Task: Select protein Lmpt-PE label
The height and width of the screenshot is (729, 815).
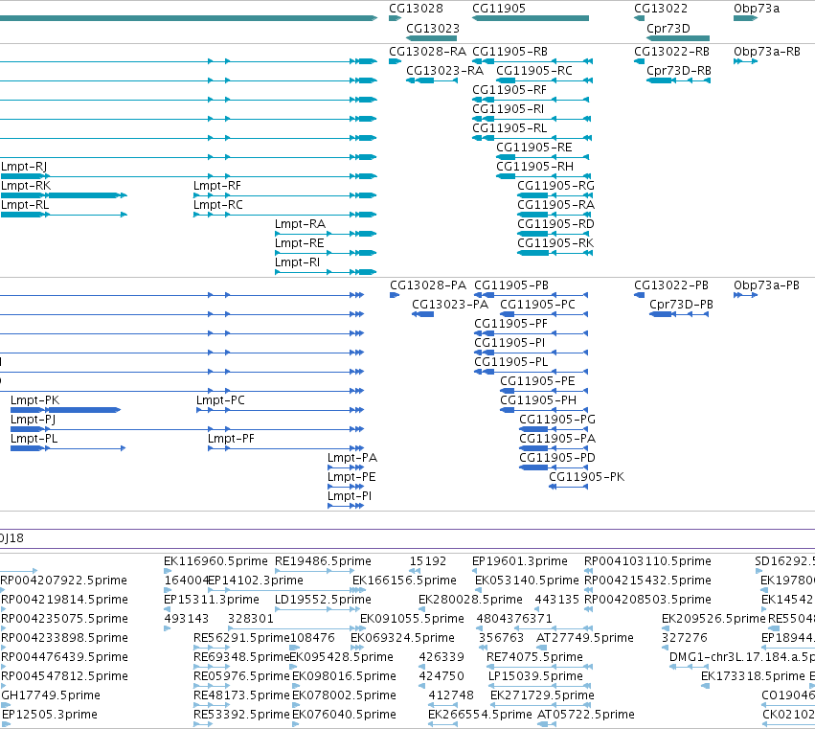Action: 351,477
